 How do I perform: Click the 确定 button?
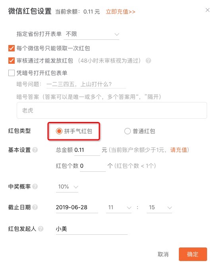click(x=193, y=254)
